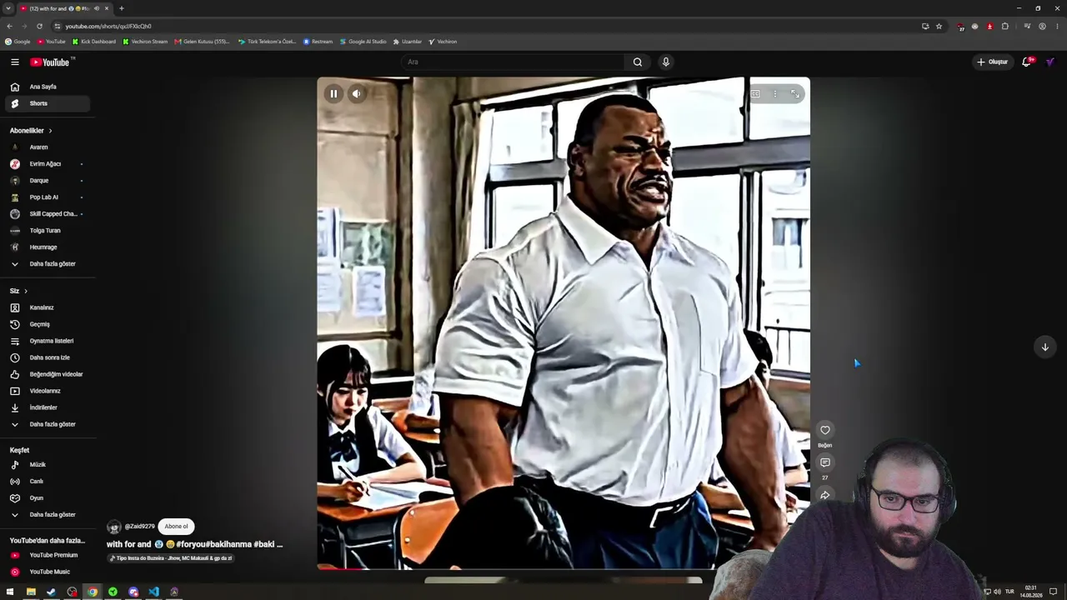Open Chrome media controls icon
Screen dimensions: 1067x600
pyautogui.click(x=1027, y=26)
